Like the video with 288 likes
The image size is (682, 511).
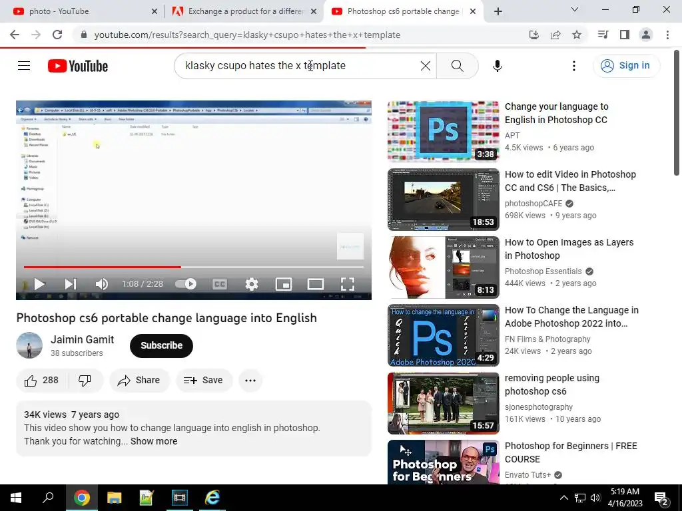click(x=42, y=380)
